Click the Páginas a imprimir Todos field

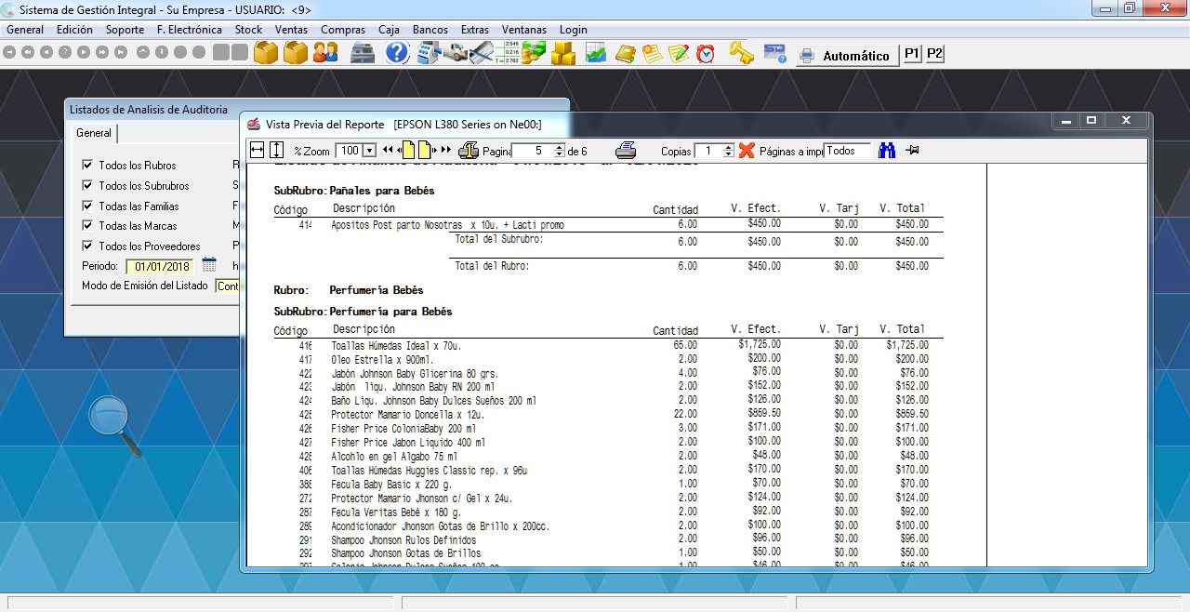coord(847,151)
